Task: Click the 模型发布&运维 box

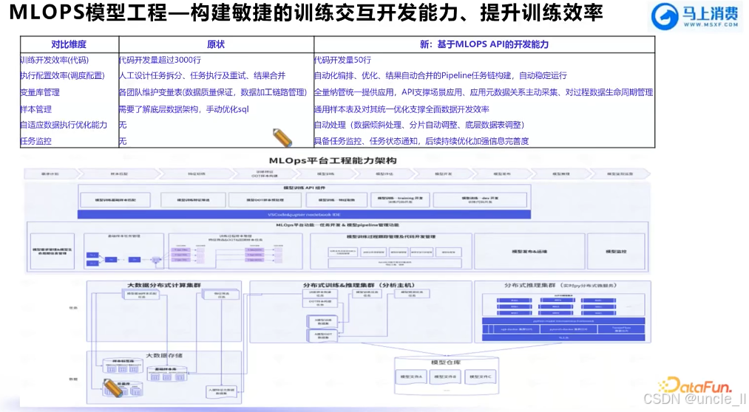Action: pos(529,251)
